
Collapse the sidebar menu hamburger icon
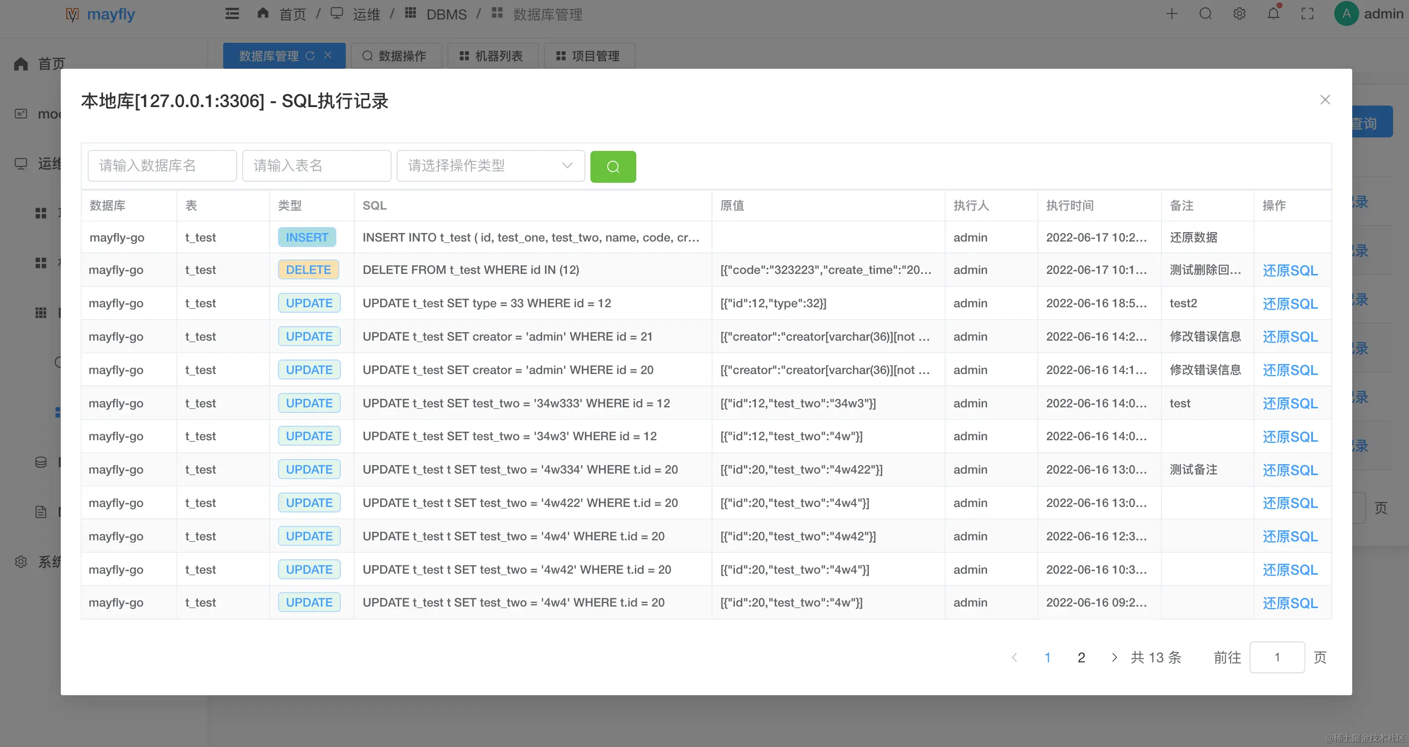tap(232, 13)
